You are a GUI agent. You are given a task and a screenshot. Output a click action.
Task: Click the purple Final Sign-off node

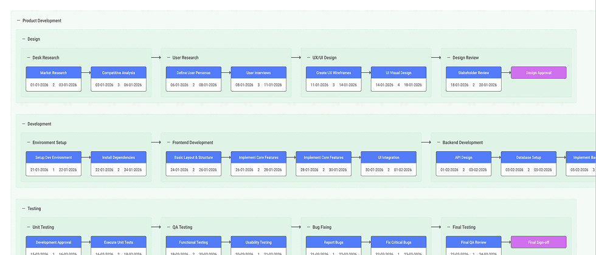pyautogui.click(x=538, y=242)
